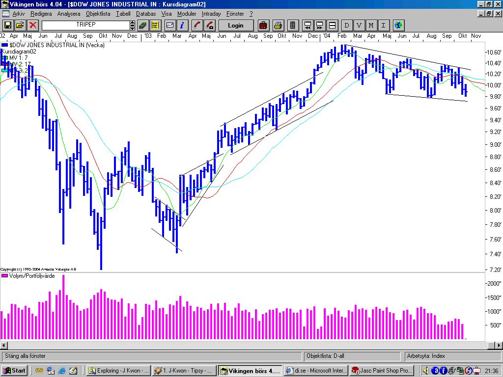Open the Intraday menu
This screenshot has width=503, height=377.
point(211,14)
